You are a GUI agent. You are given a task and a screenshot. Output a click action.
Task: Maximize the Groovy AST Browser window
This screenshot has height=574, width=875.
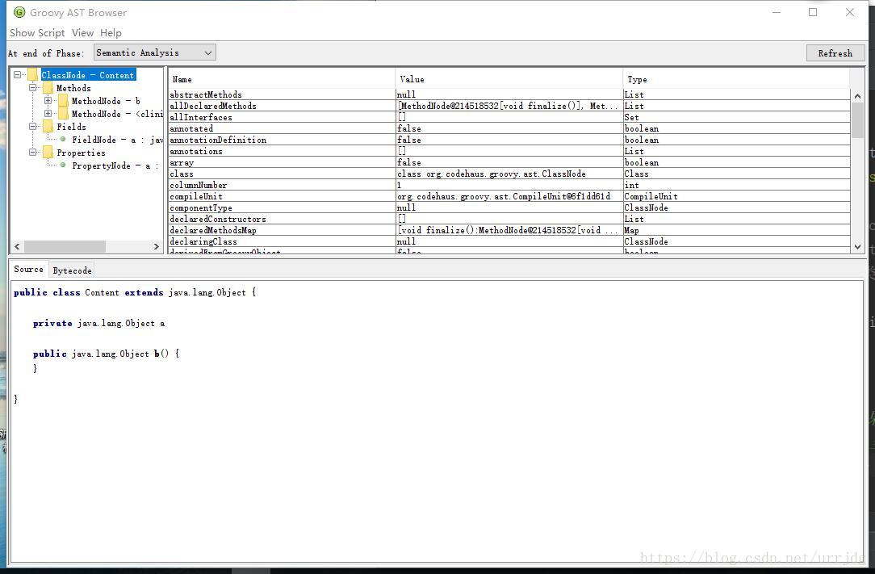pos(813,12)
